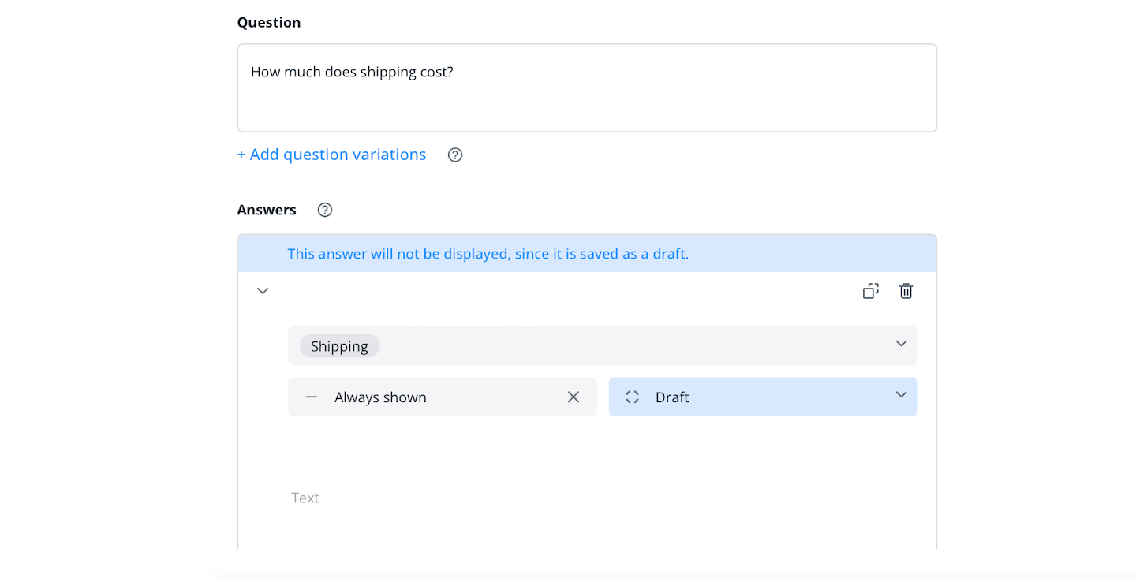Delete the answer using the trash icon
Viewport: 1136px width, 578px height.
click(x=906, y=291)
